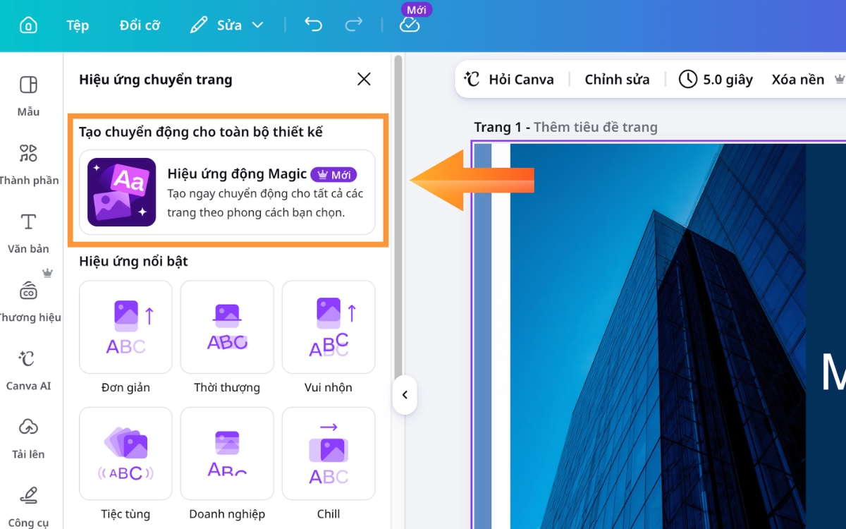The image size is (846, 529).
Task: Click the Hiệu ứng nổi bật heading
Action: coord(133,262)
